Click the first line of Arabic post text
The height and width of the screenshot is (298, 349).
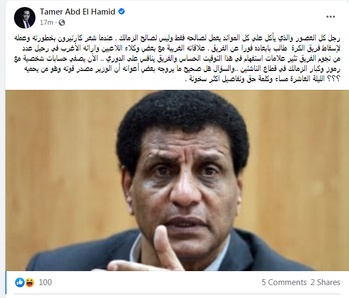[177, 38]
